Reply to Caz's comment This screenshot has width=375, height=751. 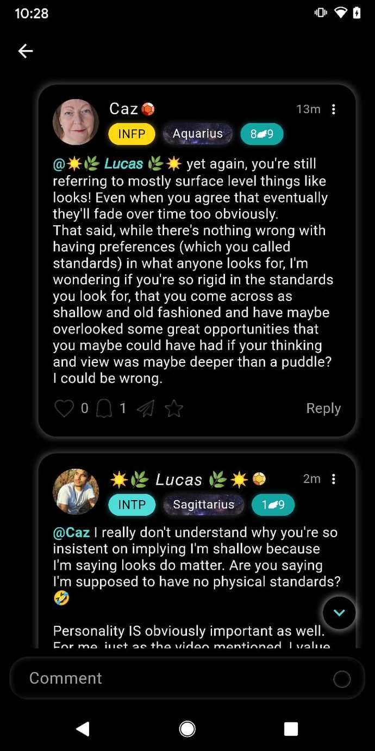tap(323, 408)
